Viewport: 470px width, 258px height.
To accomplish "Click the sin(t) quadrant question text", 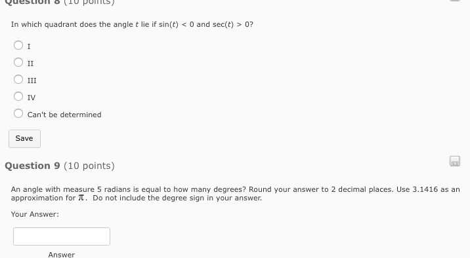I will click(x=132, y=24).
